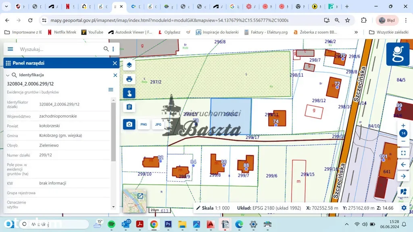
Task: Go to previous map view arrow
Action: (x=403, y=164)
